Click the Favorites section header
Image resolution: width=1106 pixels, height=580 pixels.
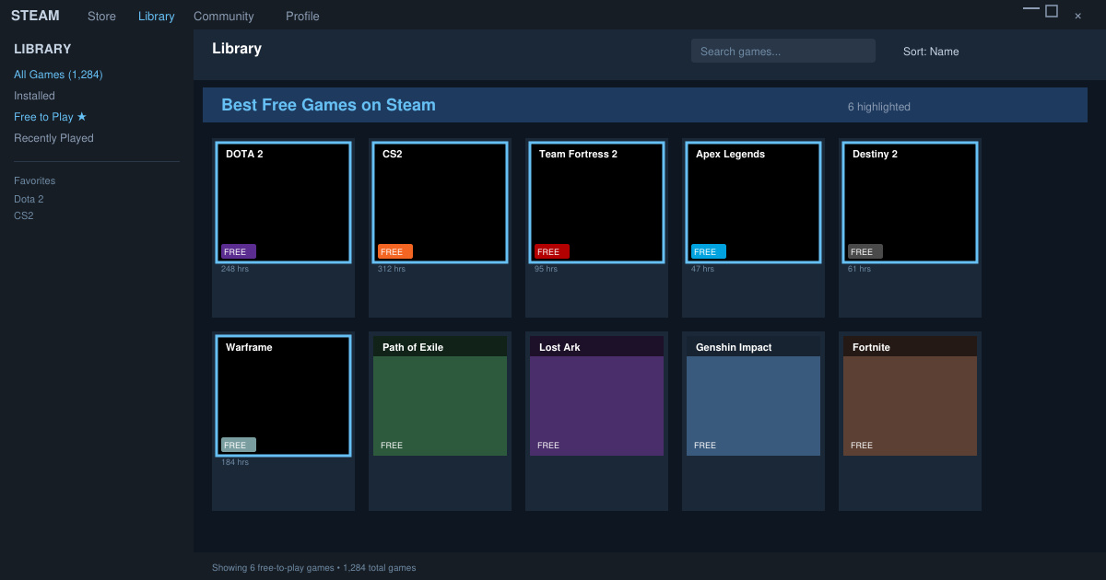(34, 180)
